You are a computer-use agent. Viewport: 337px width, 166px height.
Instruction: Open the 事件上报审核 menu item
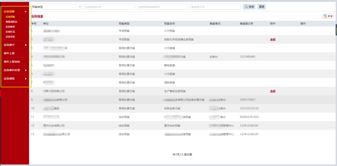(x=12, y=62)
